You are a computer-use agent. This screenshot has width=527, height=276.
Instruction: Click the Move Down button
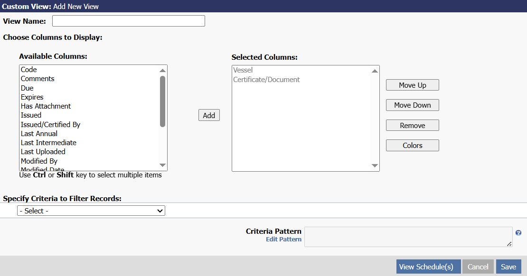point(412,105)
